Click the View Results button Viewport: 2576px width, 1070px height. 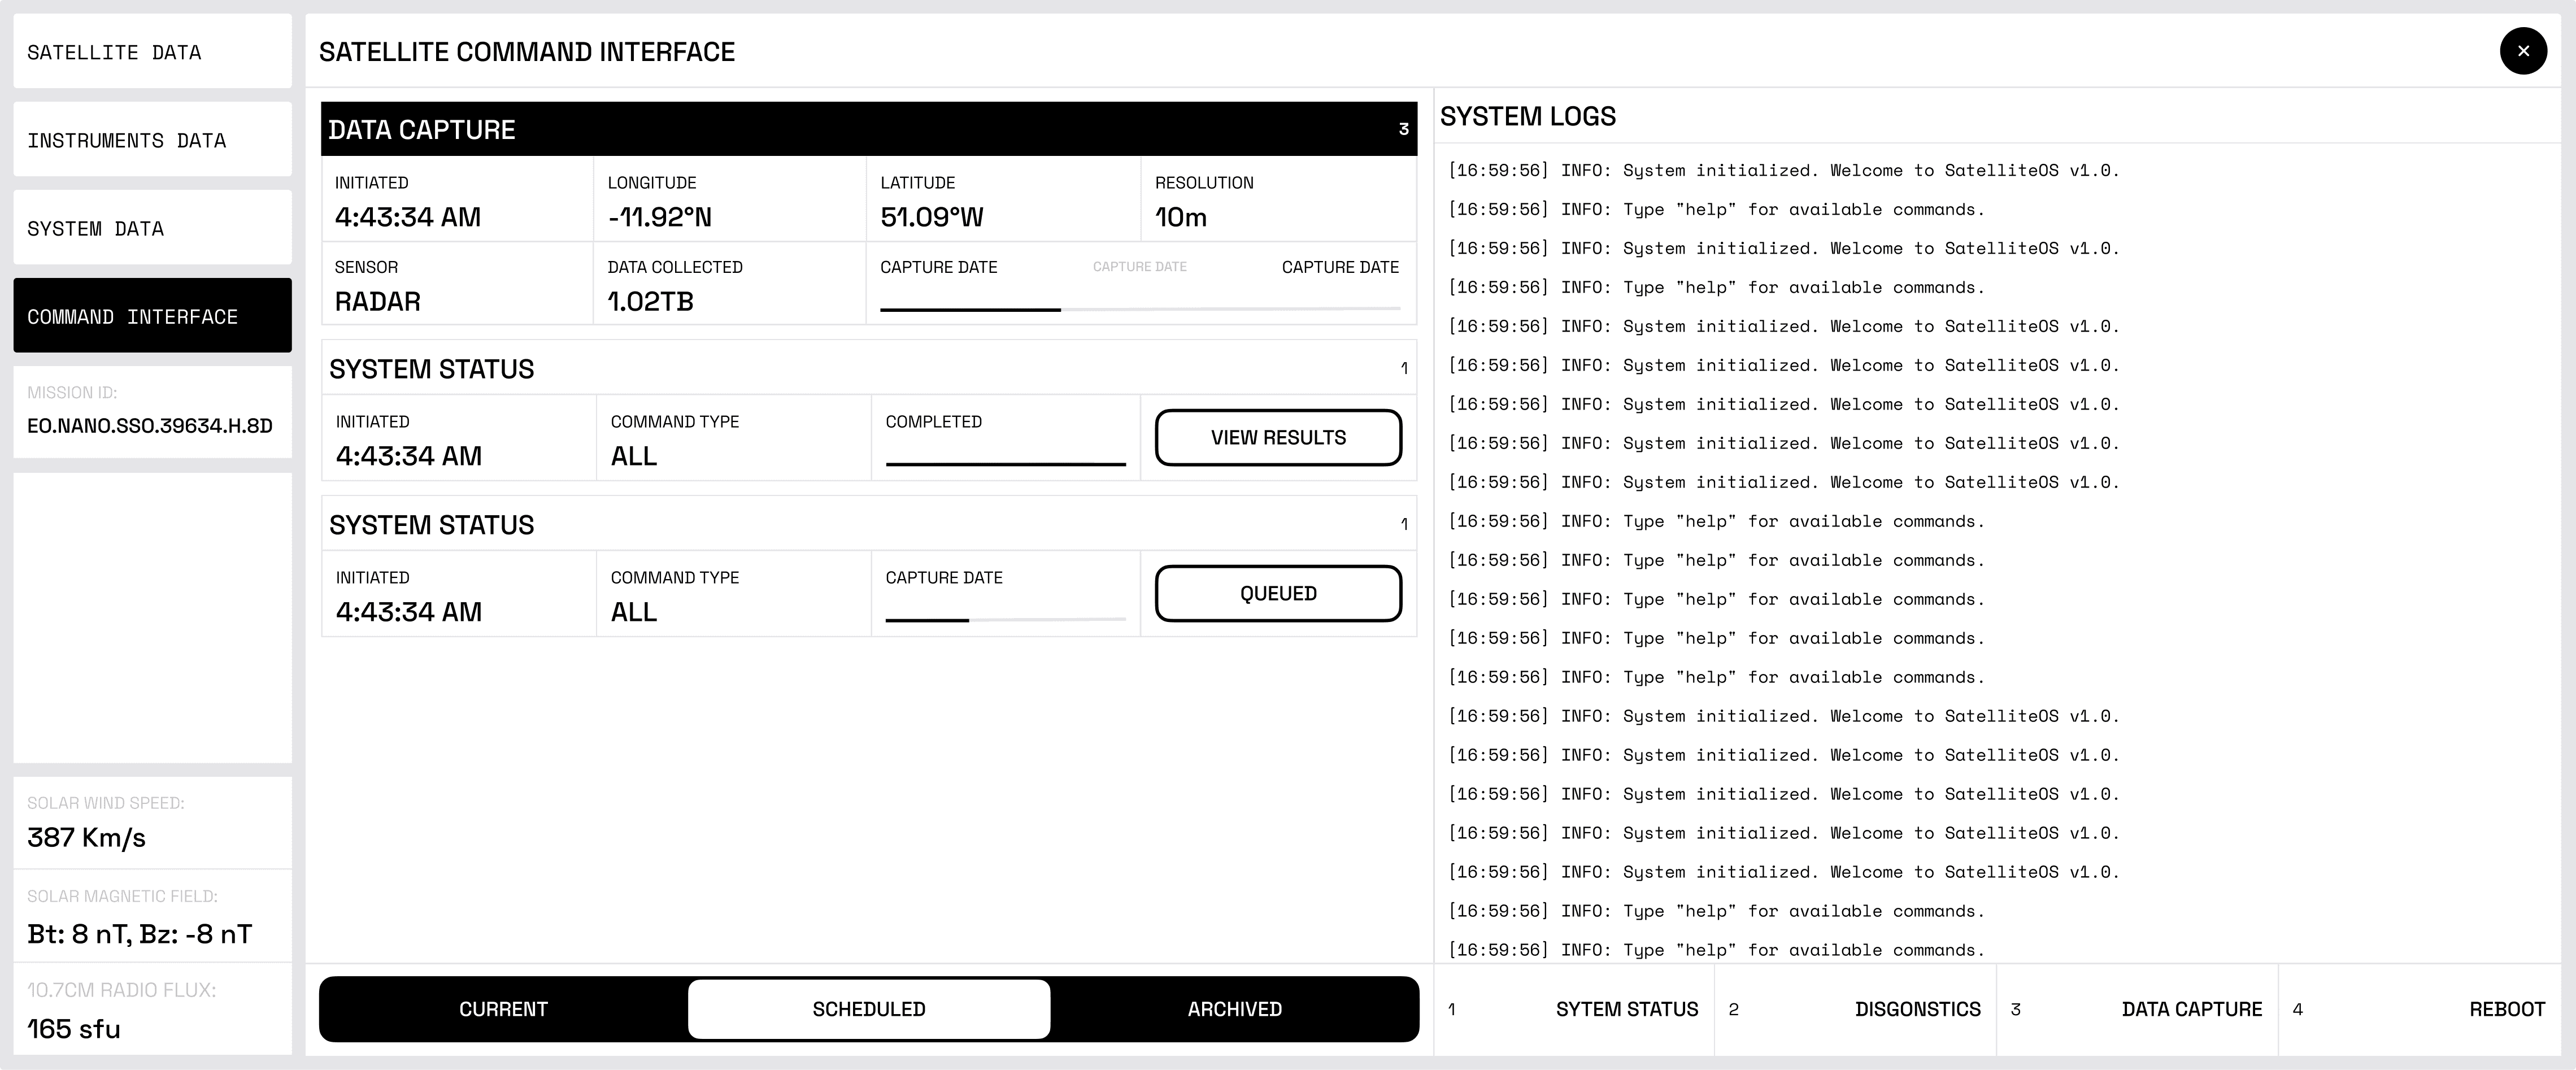pyautogui.click(x=1277, y=438)
